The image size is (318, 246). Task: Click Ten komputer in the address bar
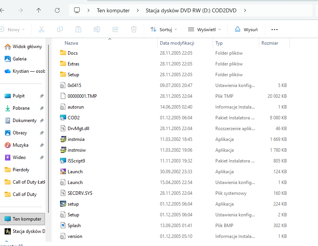point(113,10)
